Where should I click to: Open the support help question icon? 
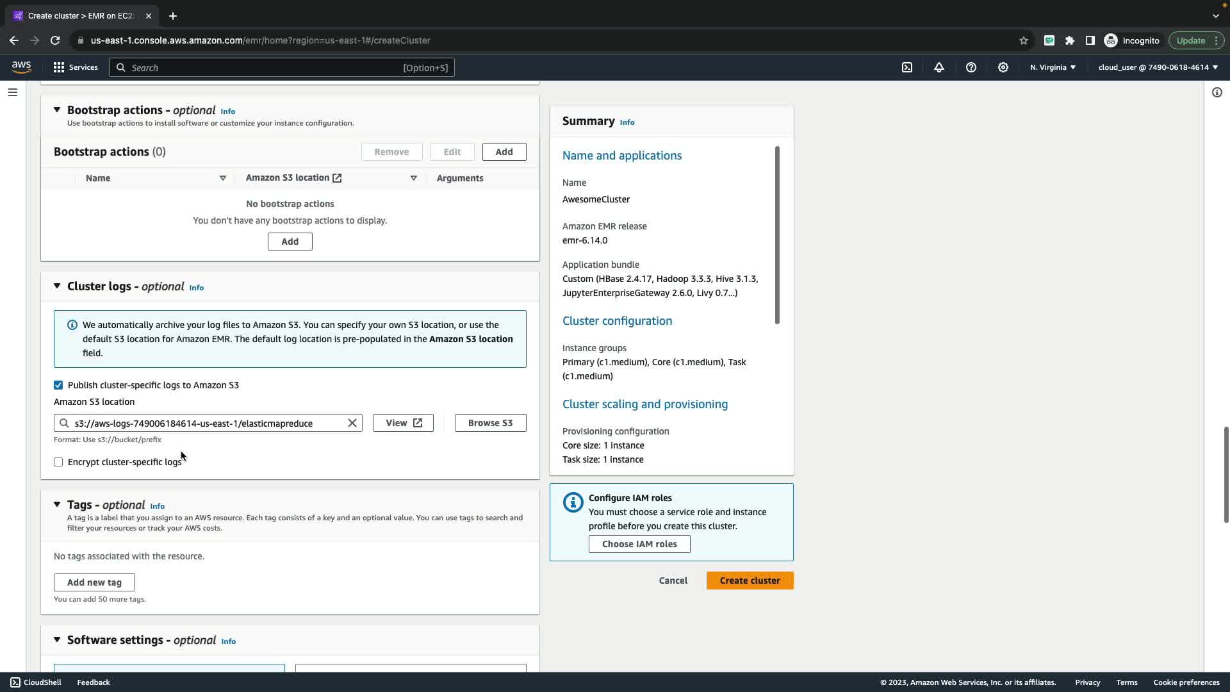tap(971, 67)
